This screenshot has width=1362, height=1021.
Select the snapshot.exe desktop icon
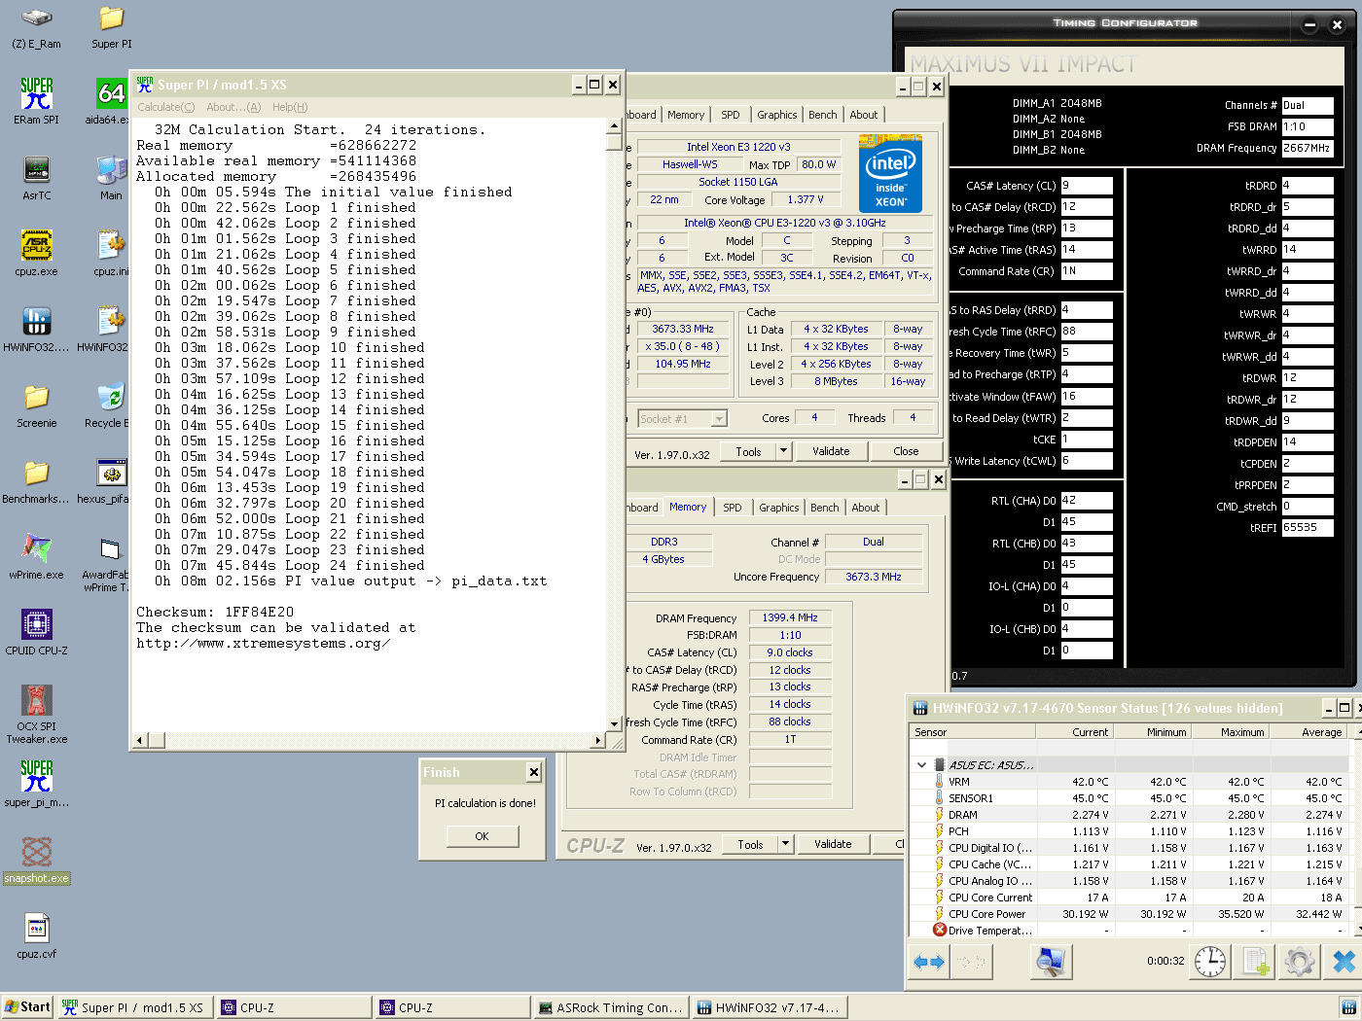pyautogui.click(x=36, y=860)
